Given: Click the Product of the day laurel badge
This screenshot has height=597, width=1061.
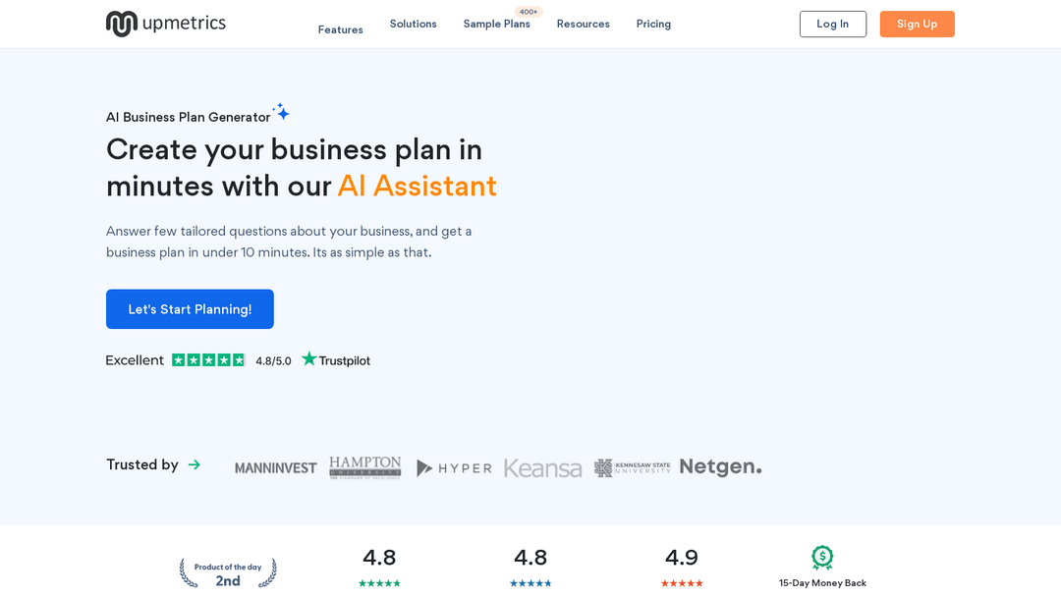Looking at the screenshot, I should (228, 573).
